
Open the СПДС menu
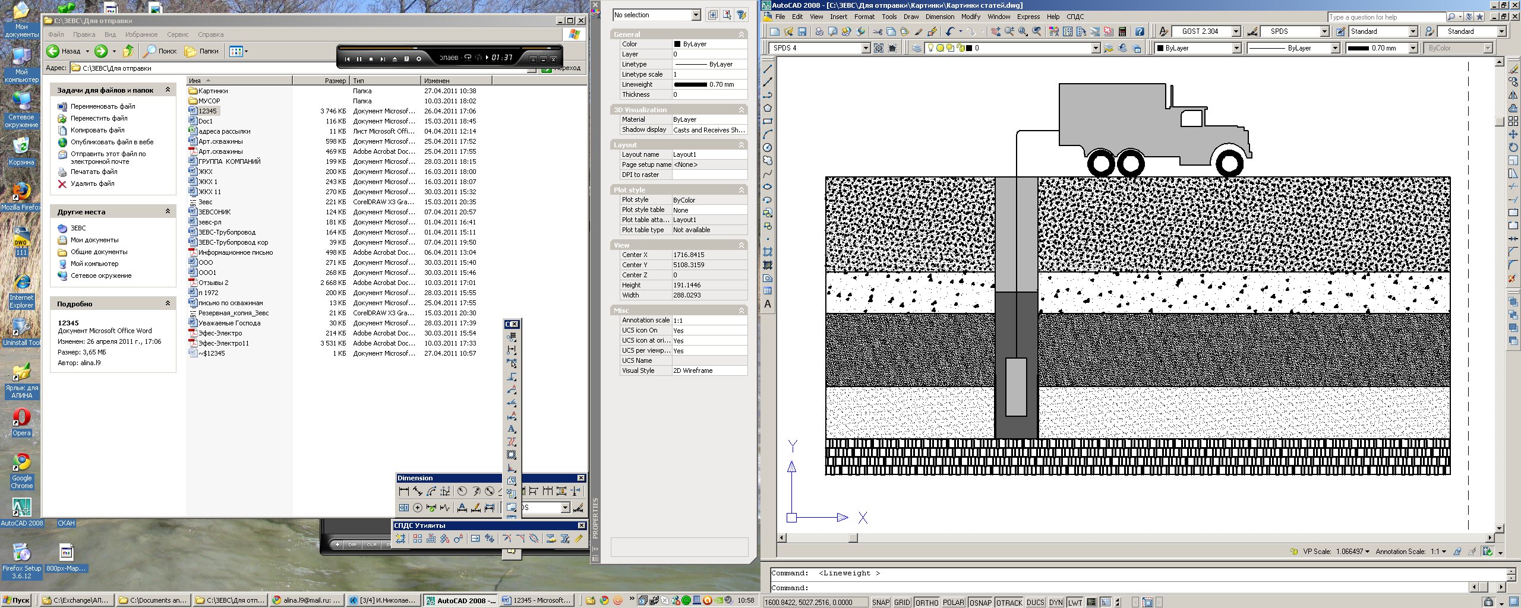point(1075,17)
